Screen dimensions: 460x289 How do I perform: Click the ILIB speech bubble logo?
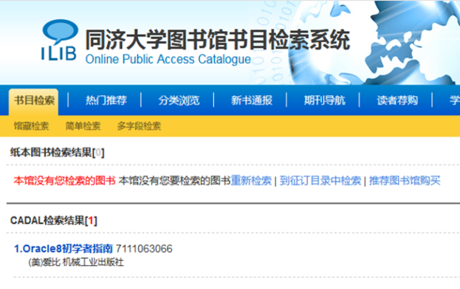pos(59,40)
